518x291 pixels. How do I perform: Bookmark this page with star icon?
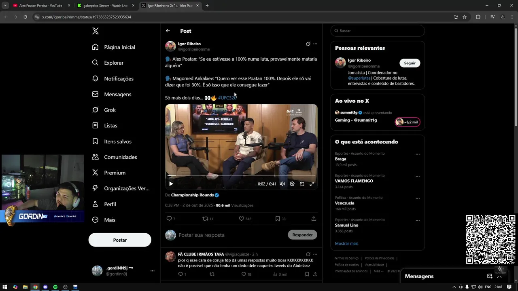click(465, 17)
